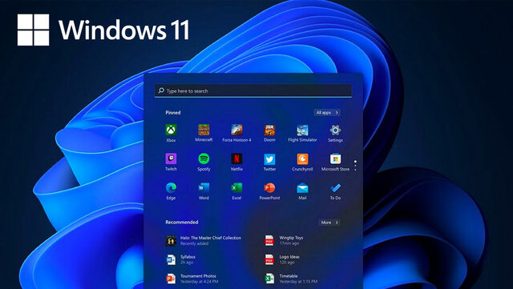The image size is (513, 289).
Task: Launch the Netflix app icon
Action: pyautogui.click(x=237, y=159)
